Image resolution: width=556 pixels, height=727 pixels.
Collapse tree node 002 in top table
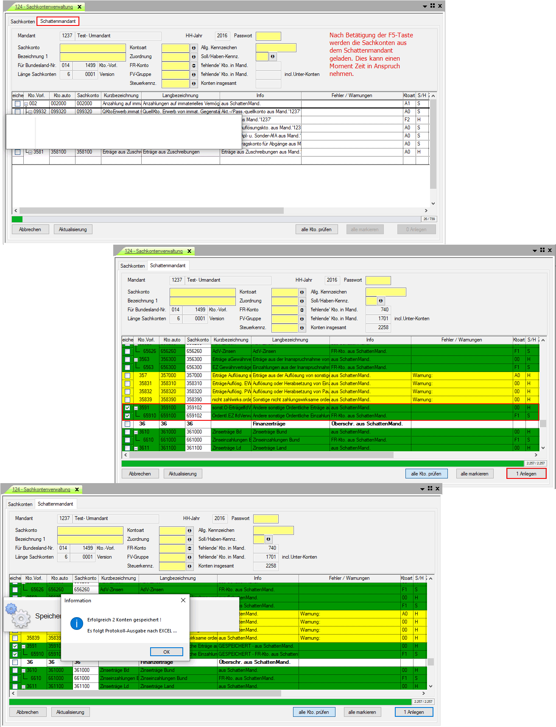[x=26, y=104]
